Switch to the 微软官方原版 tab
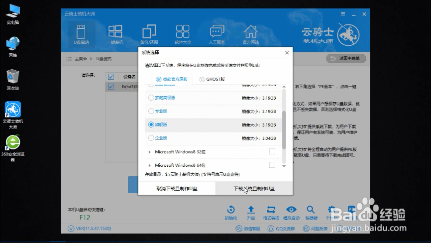Viewport: 431px width, 243px height. pos(172,79)
